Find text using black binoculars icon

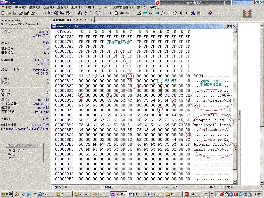80,13
